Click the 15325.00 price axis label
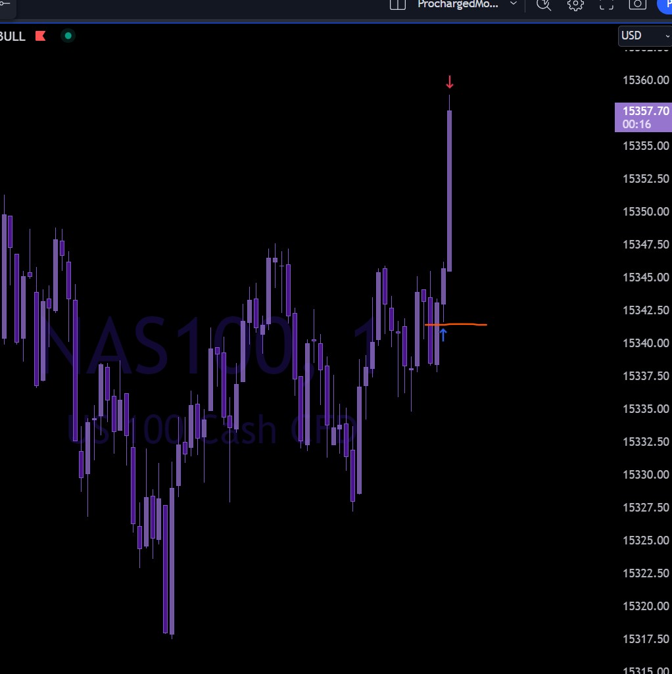672x674 pixels. (645, 541)
